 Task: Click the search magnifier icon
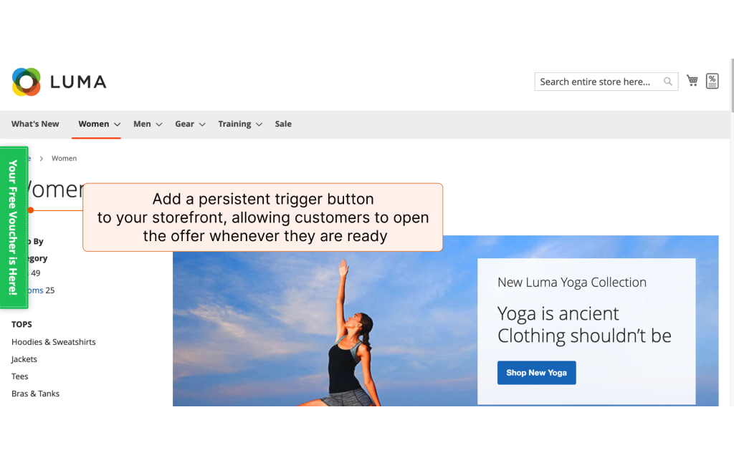(x=668, y=82)
